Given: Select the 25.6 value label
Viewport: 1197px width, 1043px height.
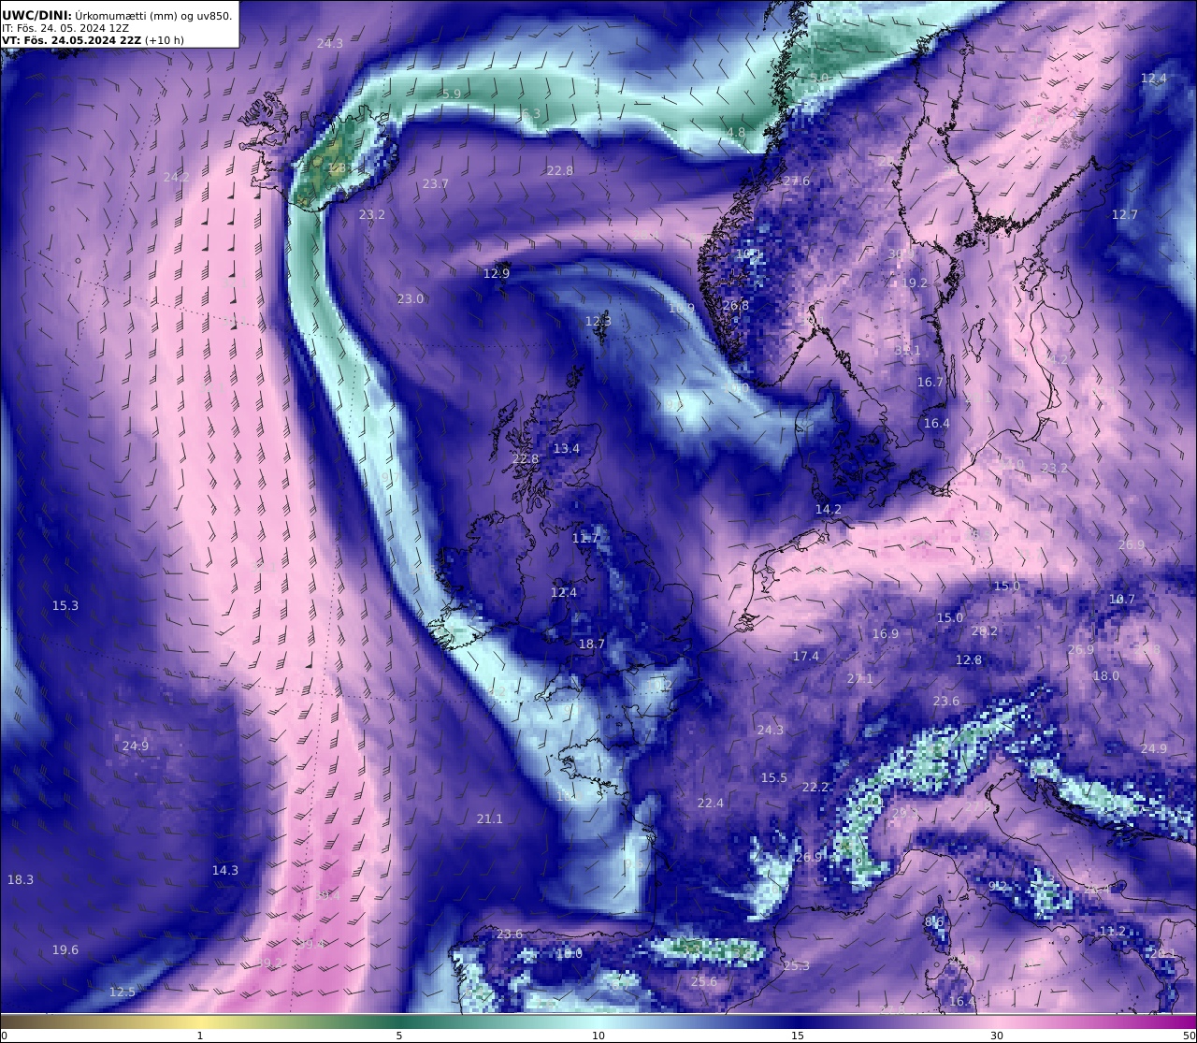Looking at the screenshot, I should point(704,982).
